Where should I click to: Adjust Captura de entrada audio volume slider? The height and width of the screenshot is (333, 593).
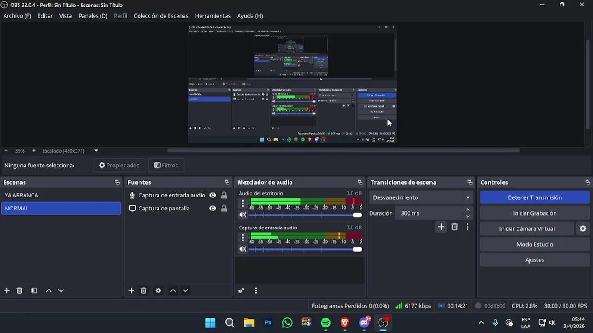pyautogui.click(x=305, y=249)
